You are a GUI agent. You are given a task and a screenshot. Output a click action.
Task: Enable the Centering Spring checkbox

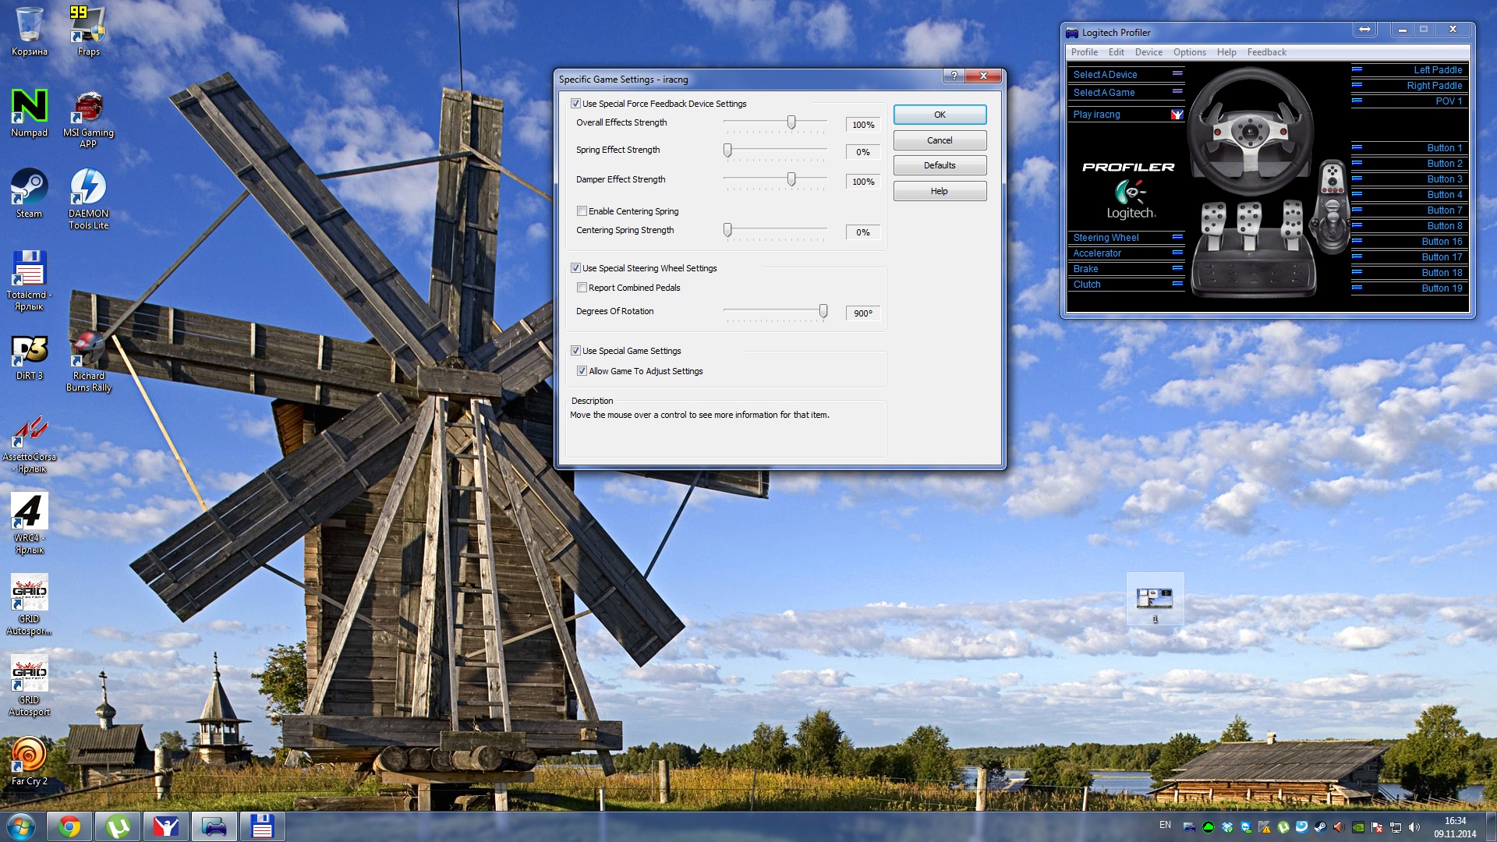582,211
